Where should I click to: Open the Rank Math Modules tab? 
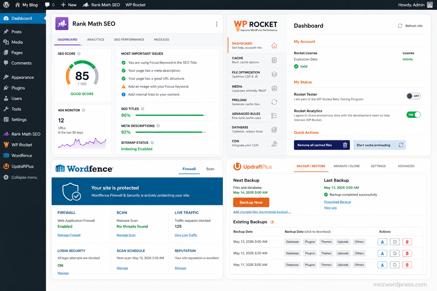[x=162, y=40]
